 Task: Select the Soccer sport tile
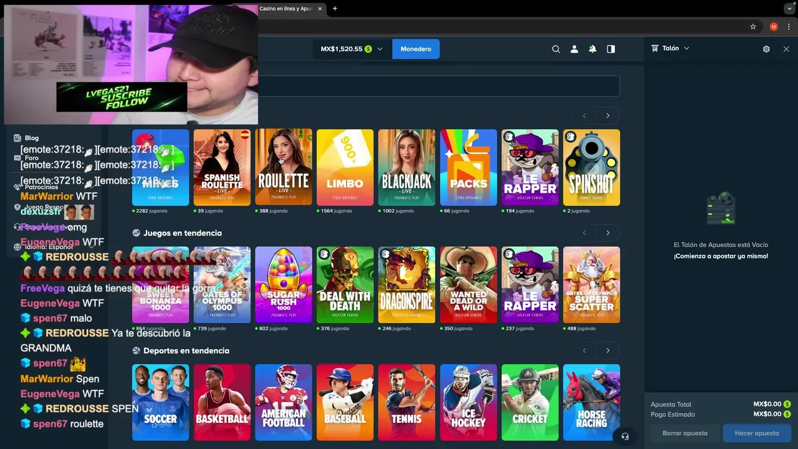click(x=160, y=403)
